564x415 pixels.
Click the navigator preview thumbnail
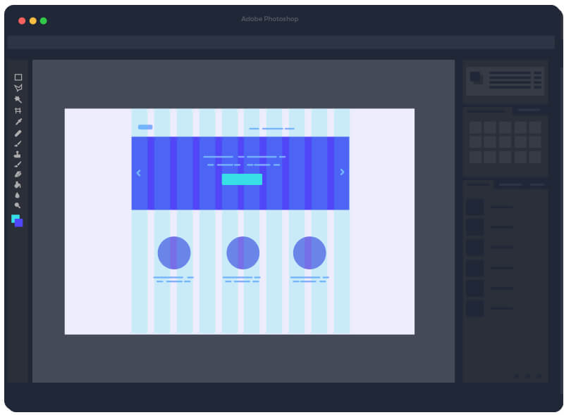476,78
